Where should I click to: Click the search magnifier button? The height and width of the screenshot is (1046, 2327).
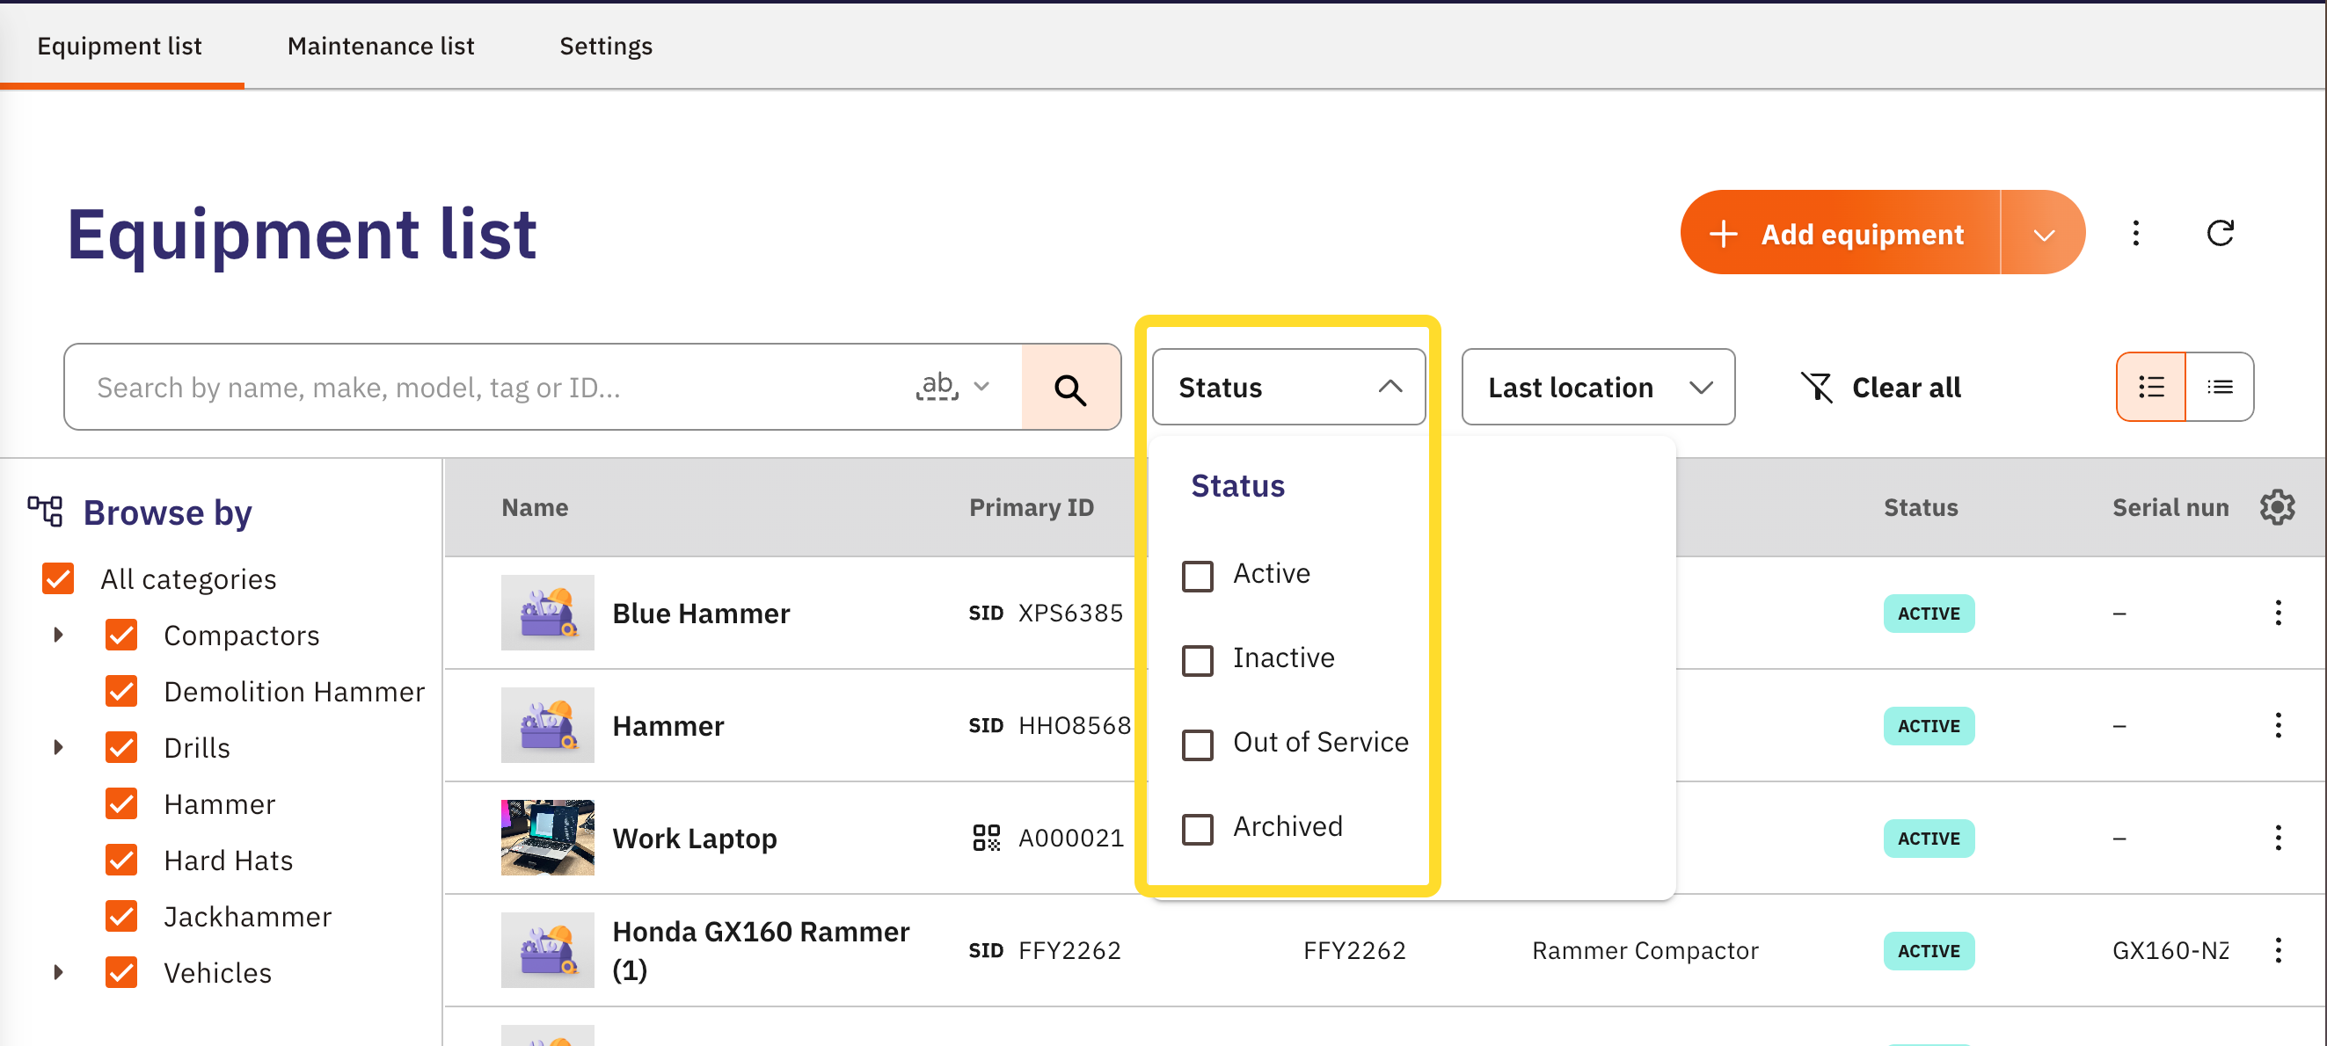[x=1070, y=387]
